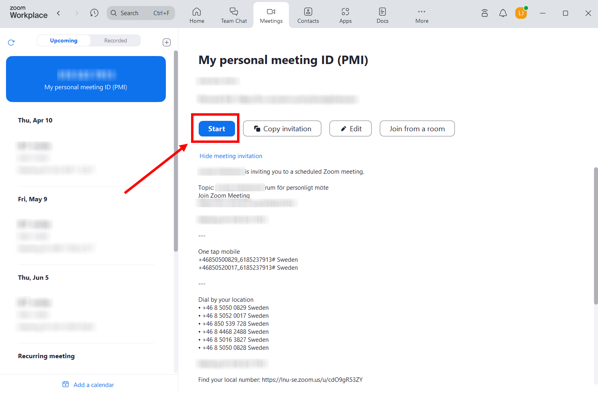Start the personal meeting

click(x=217, y=128)
